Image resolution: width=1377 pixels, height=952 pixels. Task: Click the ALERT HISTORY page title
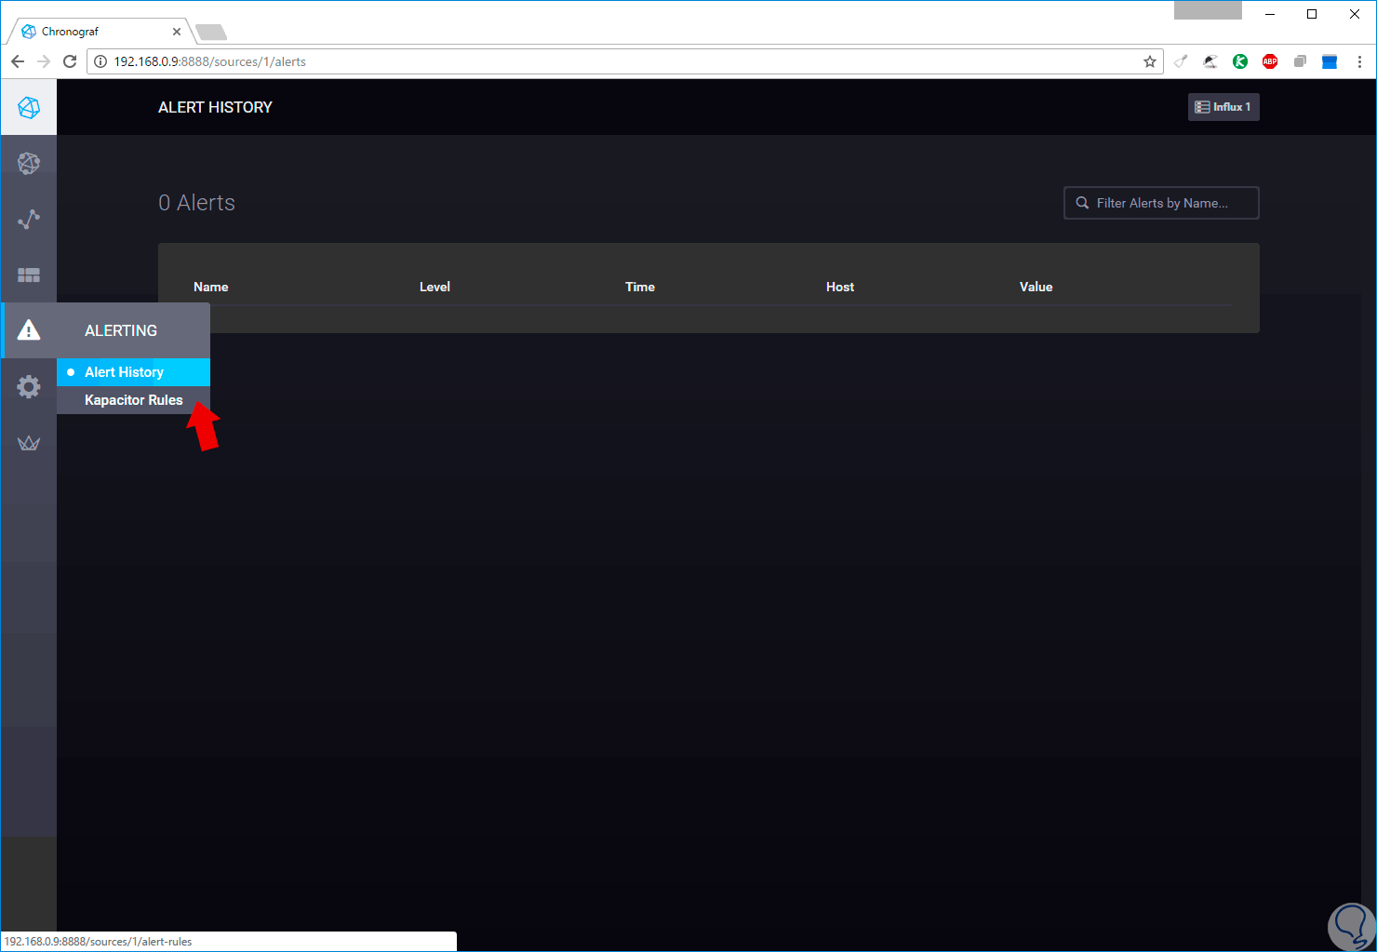[x=215, y=107]
